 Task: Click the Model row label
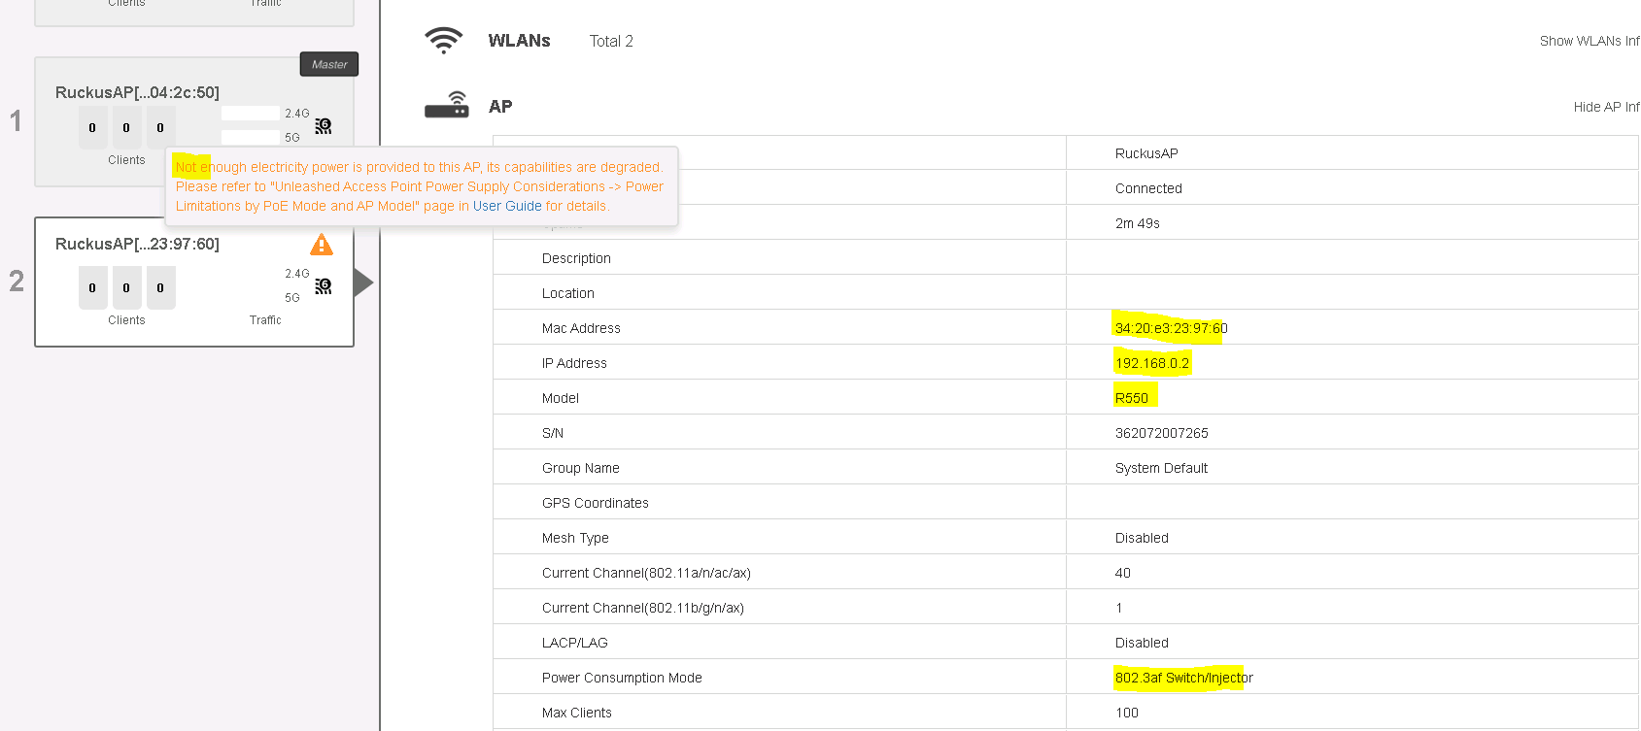(561, 398)
